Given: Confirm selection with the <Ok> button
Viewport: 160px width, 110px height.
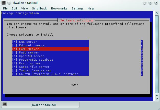Looking at the screenshot, I should (x=75, y=85).
